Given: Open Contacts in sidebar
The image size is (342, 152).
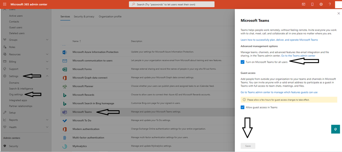Looking at the screenshot, I should pyautogui.click(x=14, y=22).
